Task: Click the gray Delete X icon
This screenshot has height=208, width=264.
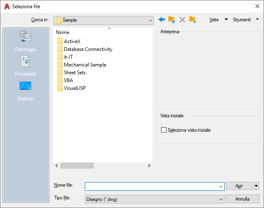Action: click(x=182, y=20)
